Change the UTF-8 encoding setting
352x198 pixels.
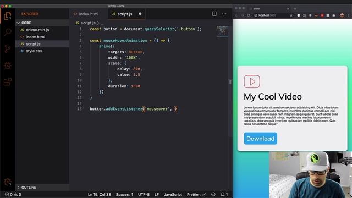tap(144, 194)
